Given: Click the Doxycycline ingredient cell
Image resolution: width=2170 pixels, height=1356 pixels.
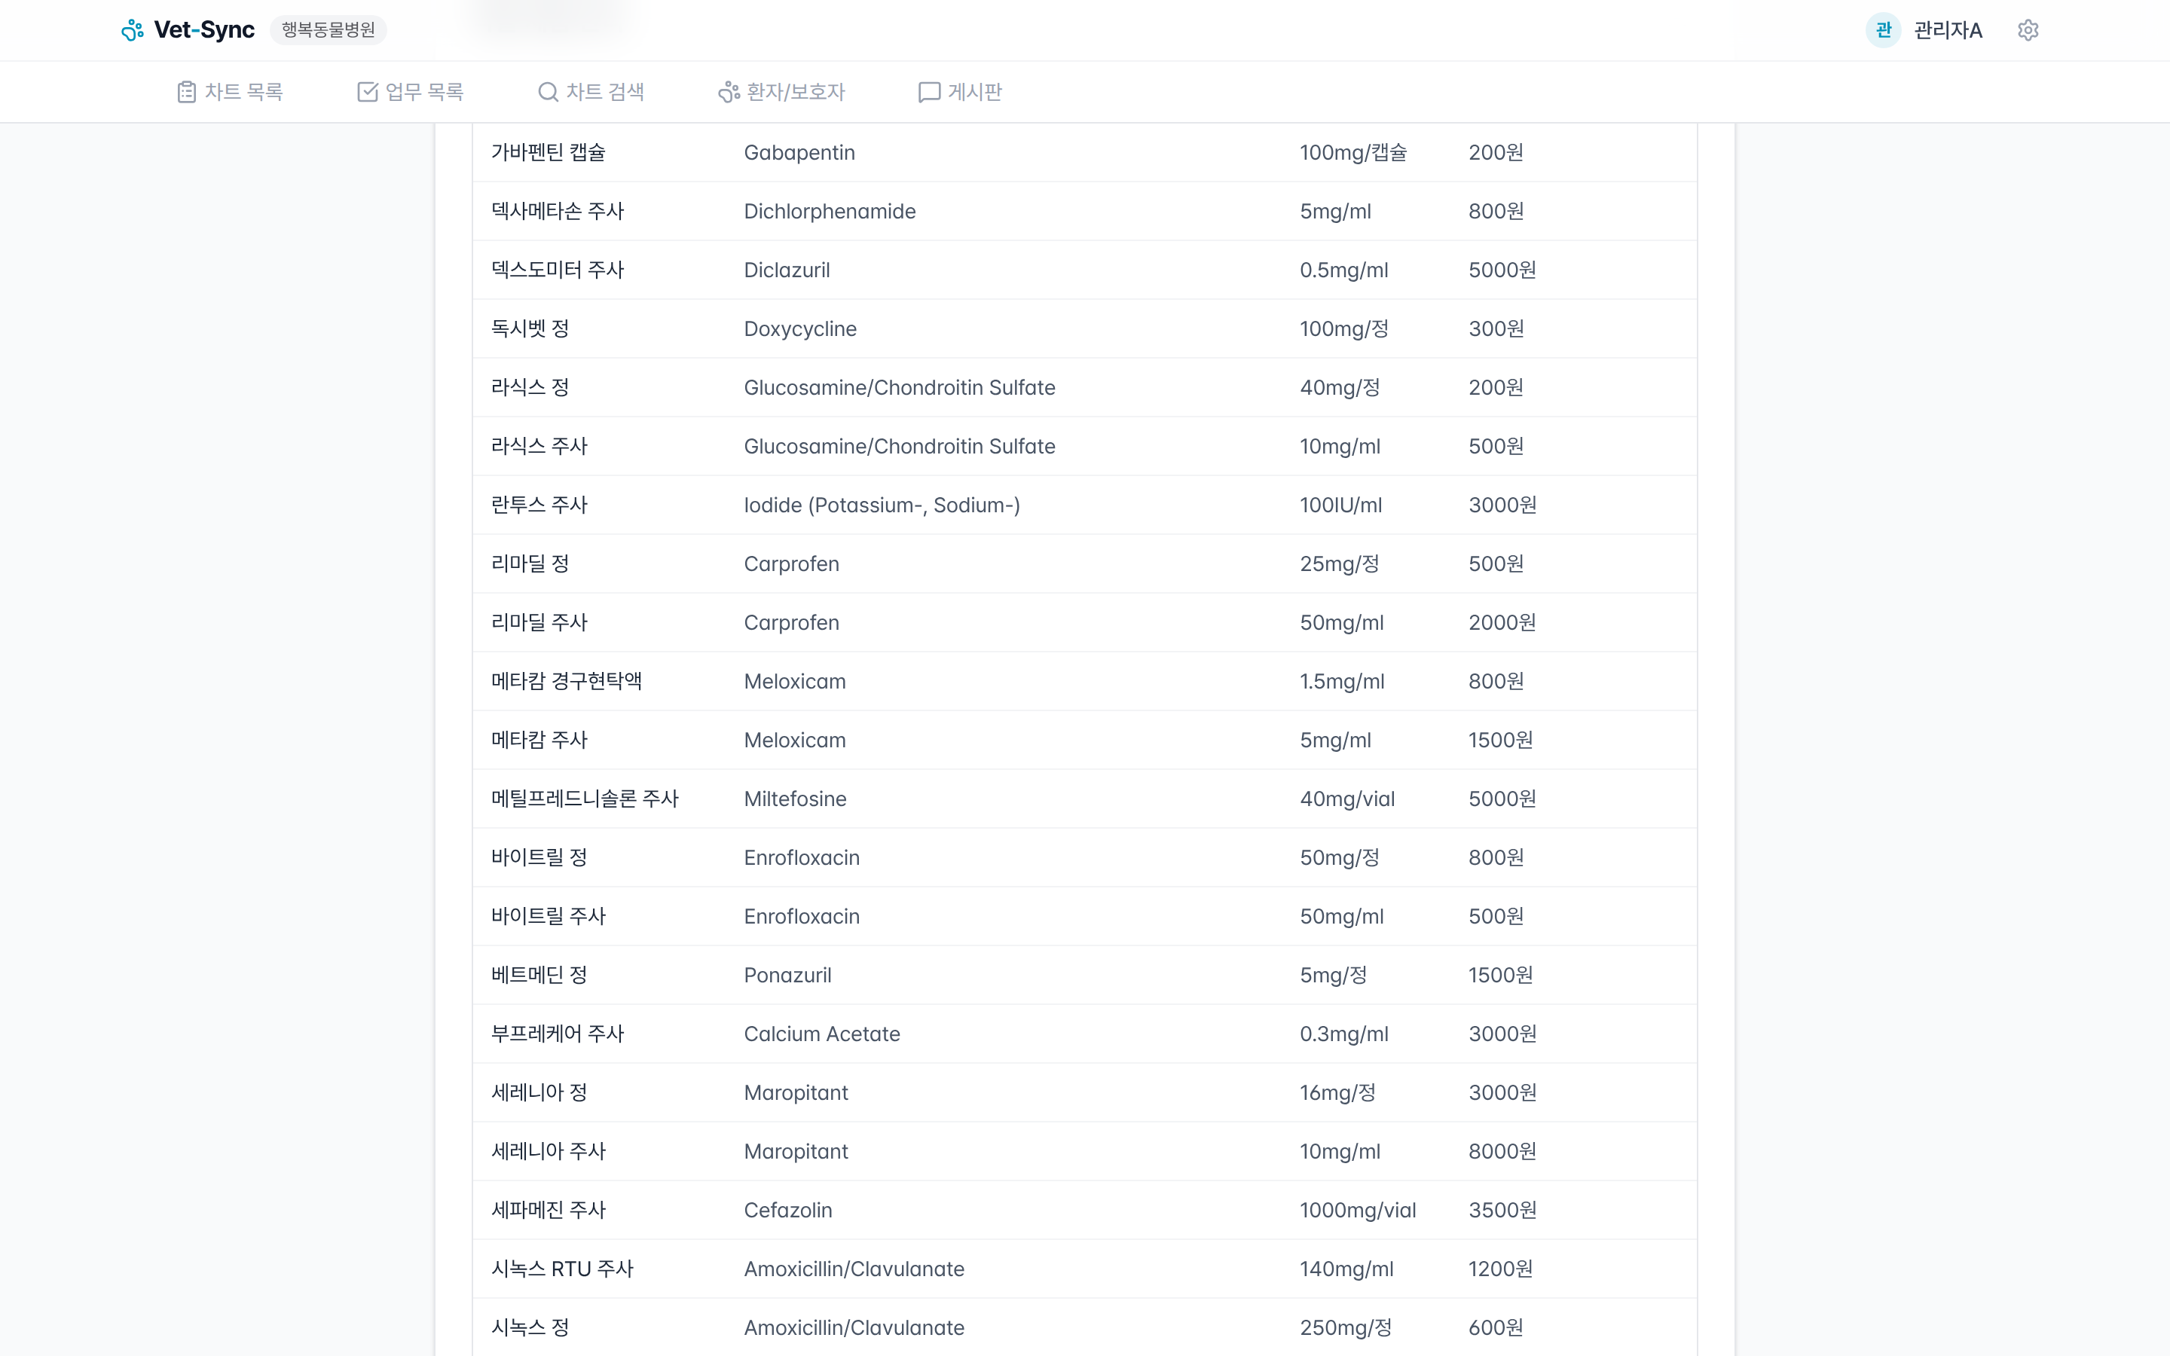Looking at the screenshot, I should click(800, 329).
